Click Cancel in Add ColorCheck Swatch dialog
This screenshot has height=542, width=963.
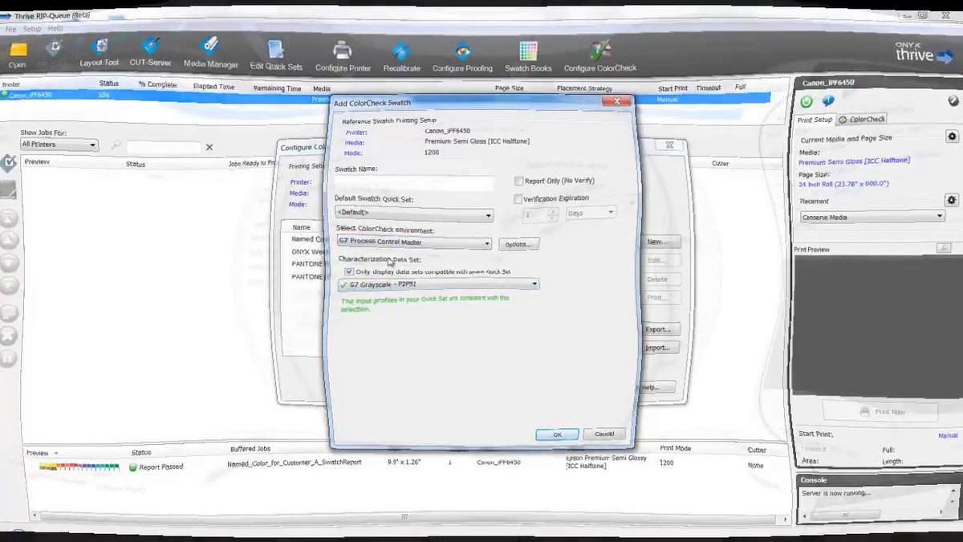click(x=604, y=434)
